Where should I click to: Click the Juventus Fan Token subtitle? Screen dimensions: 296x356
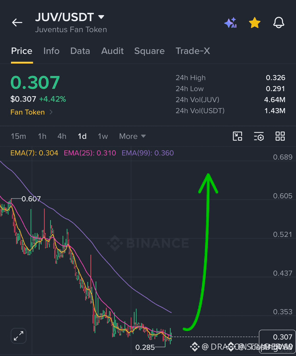click(x=71, y=30)
